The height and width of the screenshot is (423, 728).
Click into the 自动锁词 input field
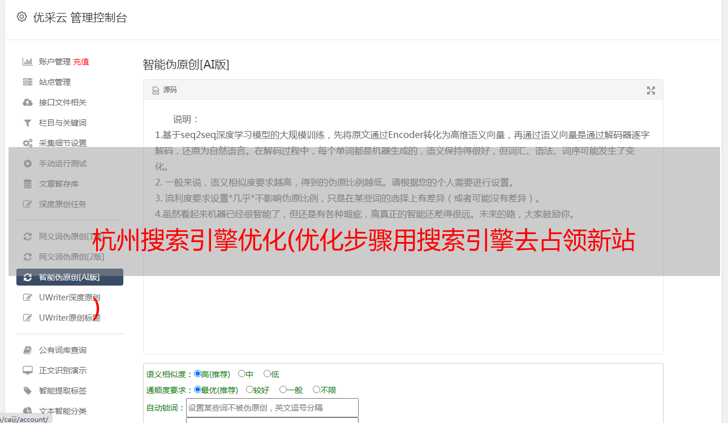point(272,408)
